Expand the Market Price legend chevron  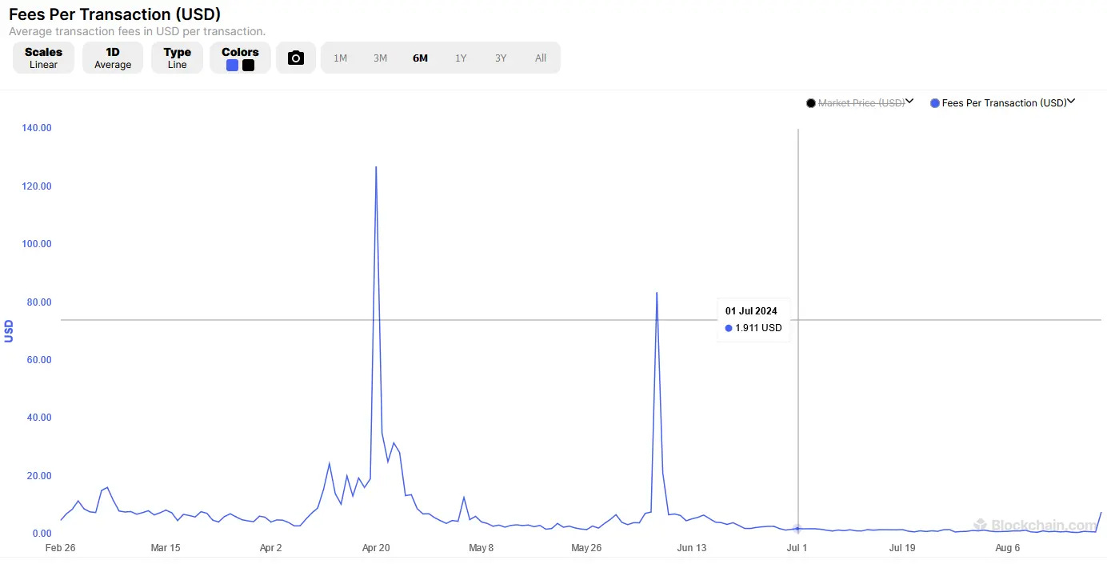click(x=909, y=102)
